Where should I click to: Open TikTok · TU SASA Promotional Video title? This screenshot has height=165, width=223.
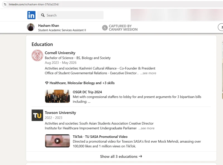(x=100, y=137)
